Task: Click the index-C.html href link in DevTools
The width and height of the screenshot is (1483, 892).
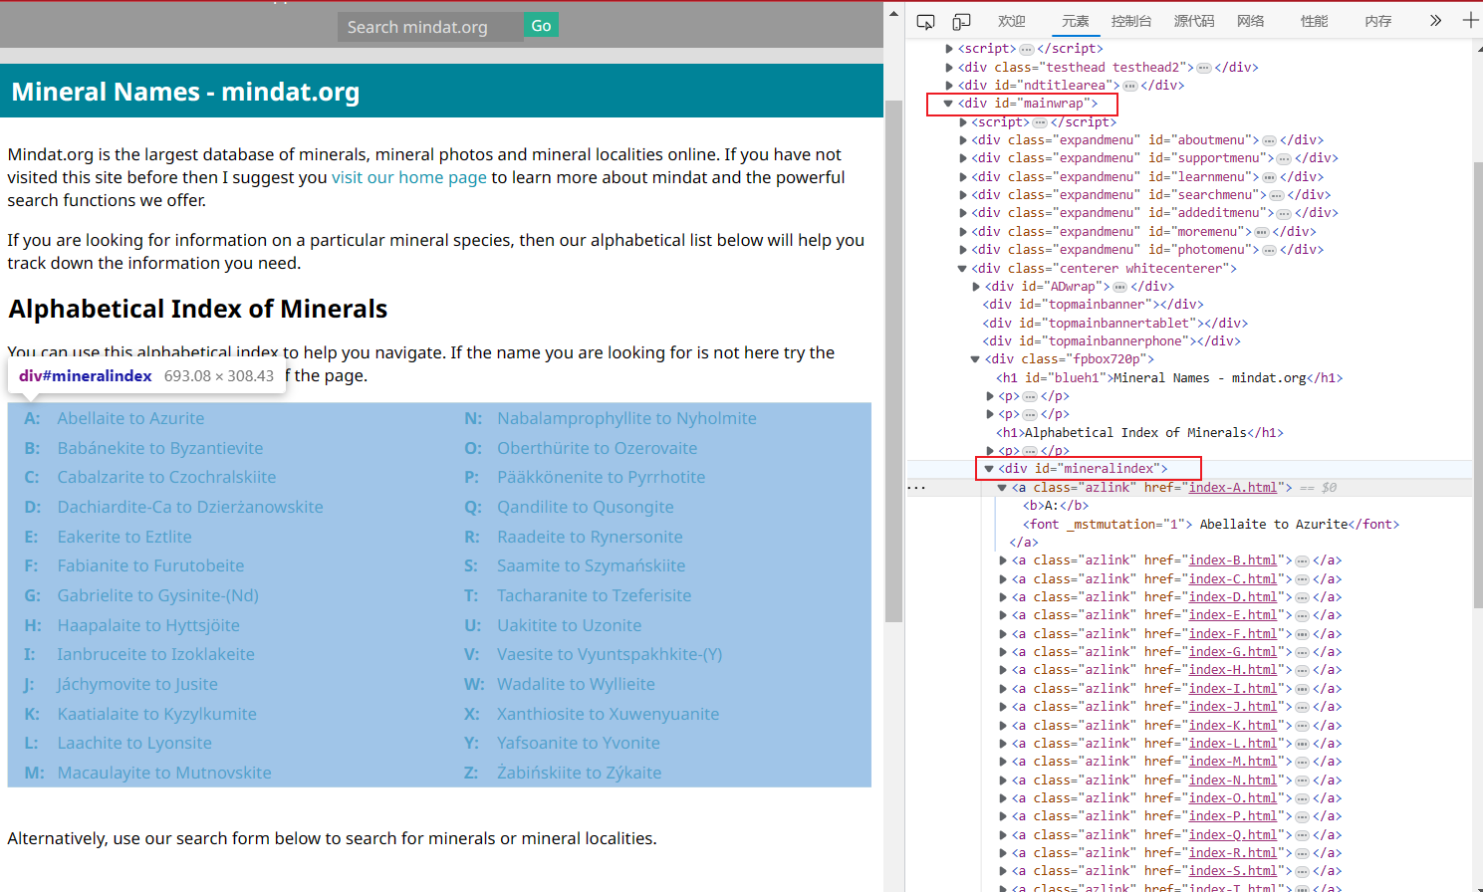Action: [x=1233, y=578]
